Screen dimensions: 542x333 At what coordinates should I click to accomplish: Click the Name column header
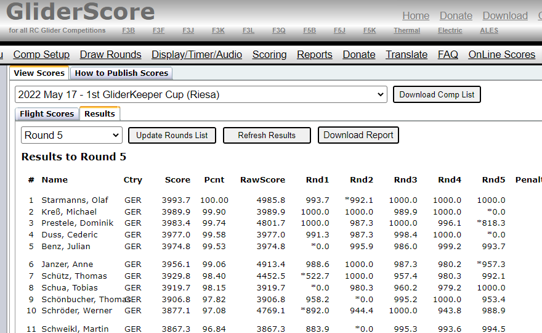tap(55, 180)
